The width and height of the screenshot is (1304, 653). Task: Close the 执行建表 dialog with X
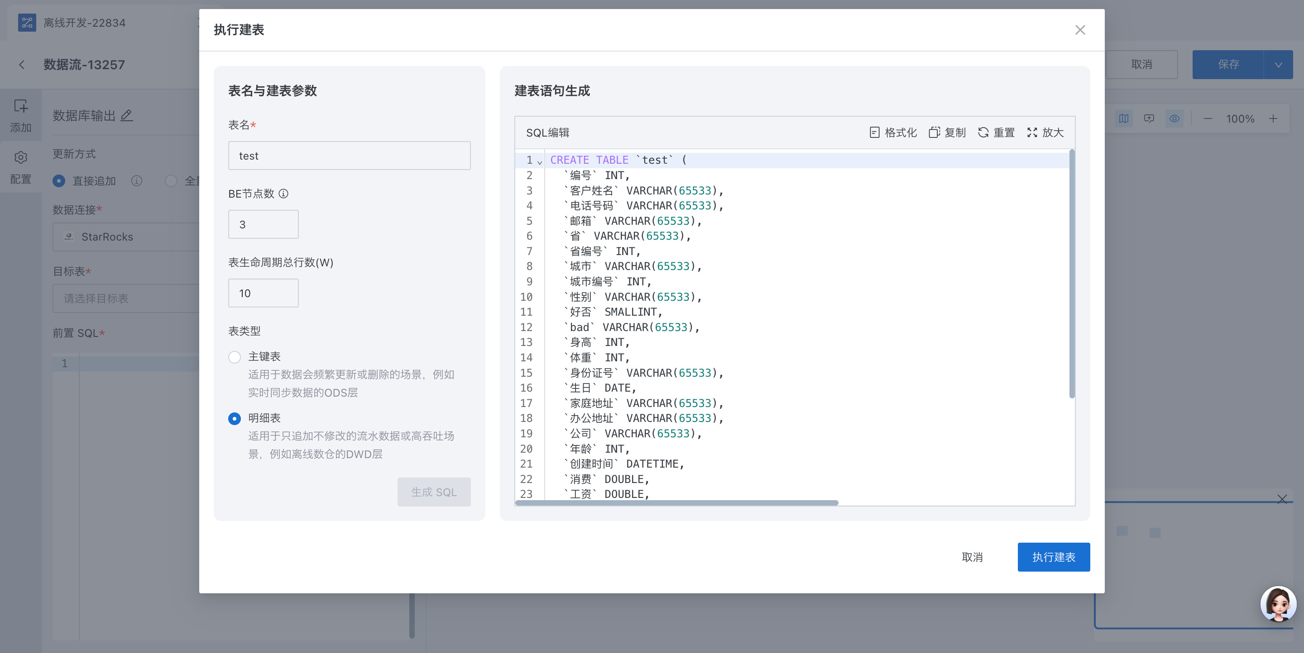click(x=1080, y=30)
